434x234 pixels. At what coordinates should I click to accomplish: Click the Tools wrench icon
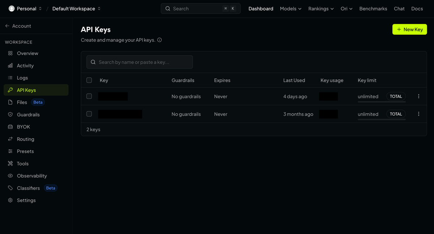pyautogui.click(x=10, y=164)
